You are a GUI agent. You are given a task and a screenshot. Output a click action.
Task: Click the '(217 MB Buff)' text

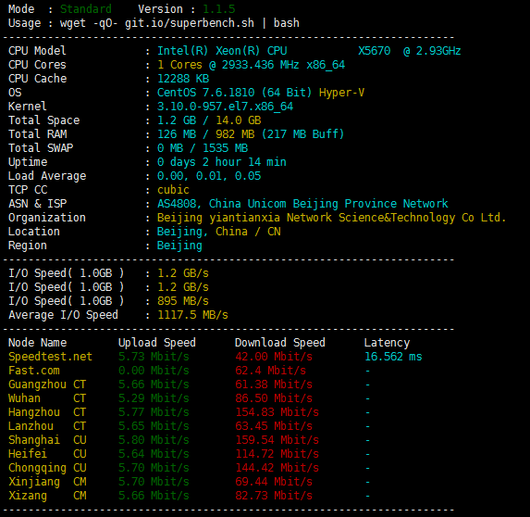(302, 134)
